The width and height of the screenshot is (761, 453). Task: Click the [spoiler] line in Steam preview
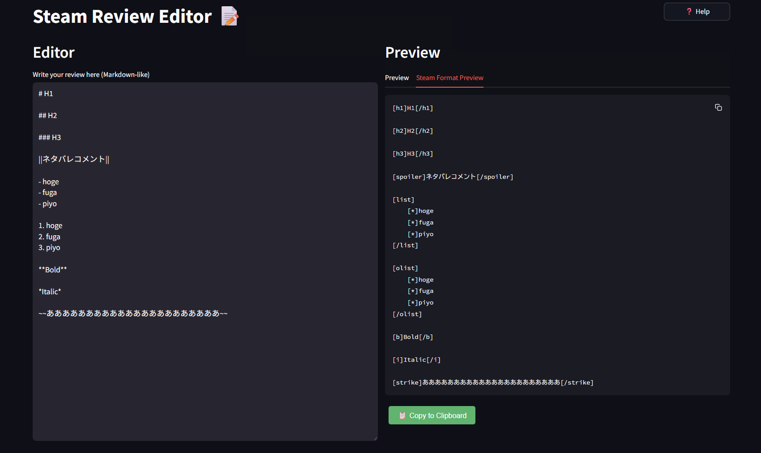[x=453, y=177]
